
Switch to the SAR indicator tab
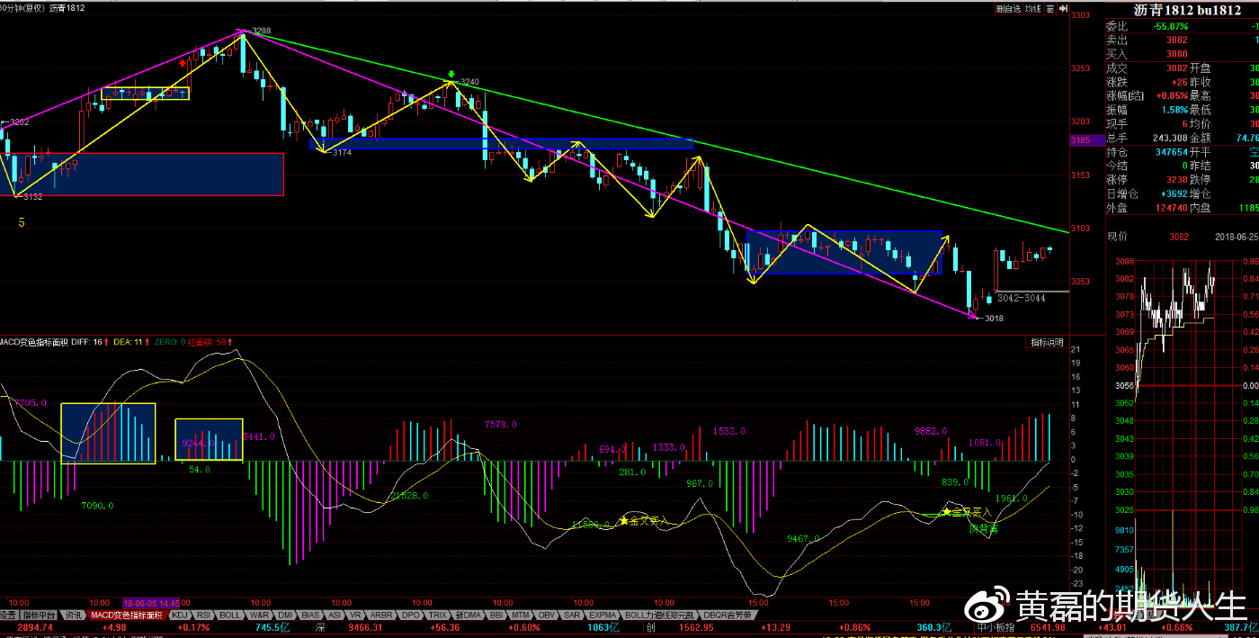572,616
